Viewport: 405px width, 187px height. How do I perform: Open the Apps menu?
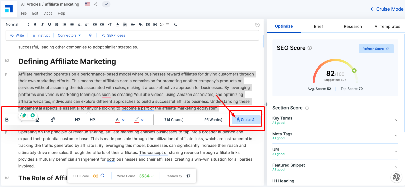point(48,14)
